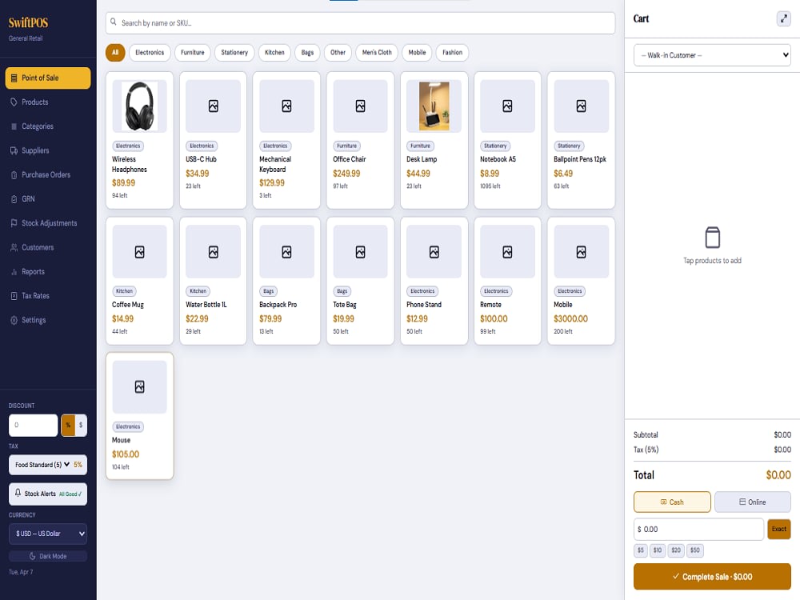The width and height of the screenshot is (800, 600).
Task: Click the Tax Rates icon
Action: click(14, 296)
